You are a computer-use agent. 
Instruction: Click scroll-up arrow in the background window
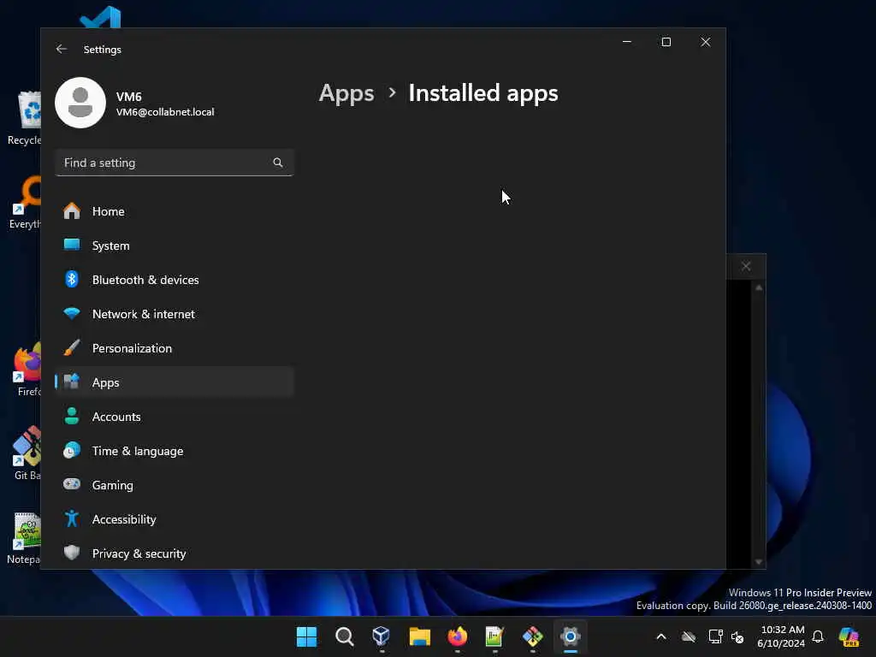point(759,287)
